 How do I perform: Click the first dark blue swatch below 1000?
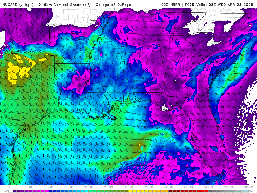click(51, 191)
